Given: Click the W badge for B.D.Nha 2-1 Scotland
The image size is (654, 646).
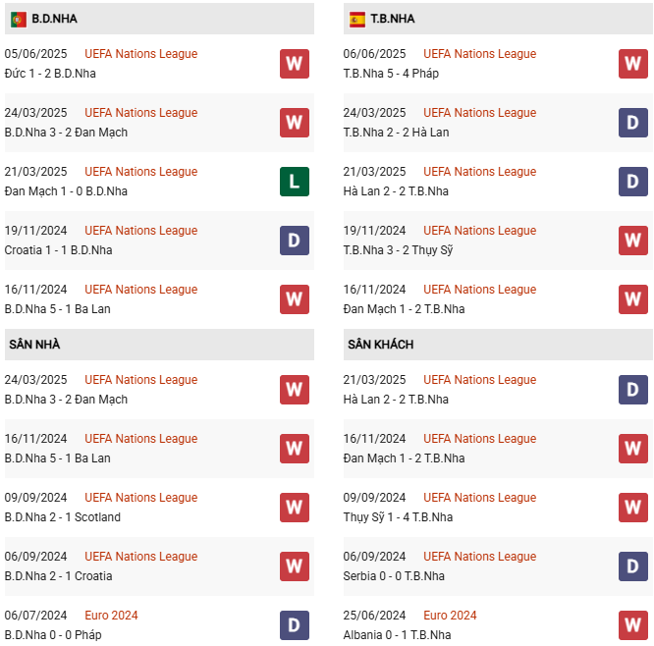Looking at the screenshot, I should pyautogui.click(x=295, y=508).
